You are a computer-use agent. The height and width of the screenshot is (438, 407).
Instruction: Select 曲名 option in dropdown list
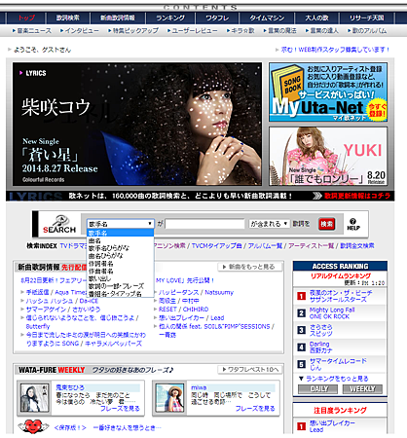click(x=120, y=240)
